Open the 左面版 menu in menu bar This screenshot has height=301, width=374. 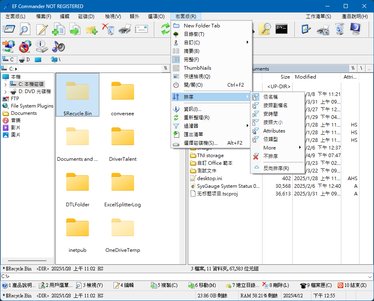(x=15, y=17)
